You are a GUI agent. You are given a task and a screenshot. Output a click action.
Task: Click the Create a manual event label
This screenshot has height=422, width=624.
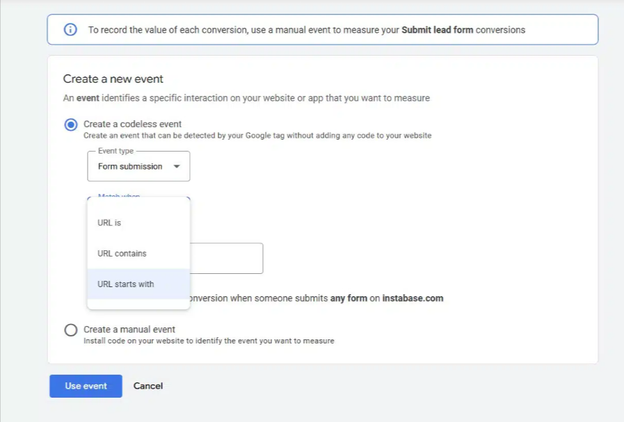129,330
